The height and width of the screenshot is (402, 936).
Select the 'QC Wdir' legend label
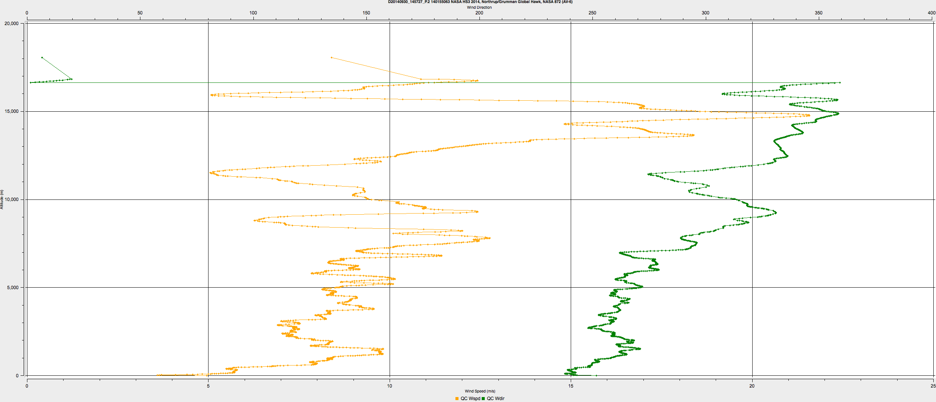pos(496,399)
